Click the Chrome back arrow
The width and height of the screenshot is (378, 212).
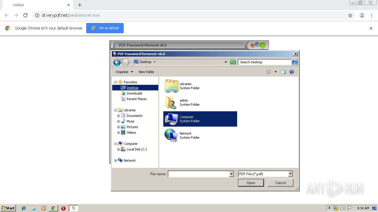coord(6,15)
